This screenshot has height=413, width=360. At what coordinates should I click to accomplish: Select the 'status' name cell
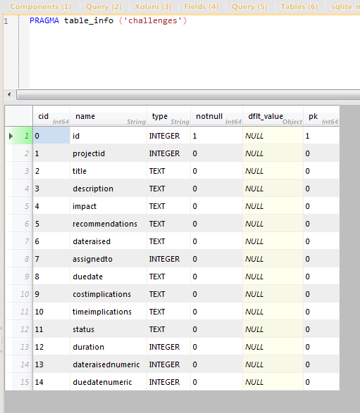(108, 329)
